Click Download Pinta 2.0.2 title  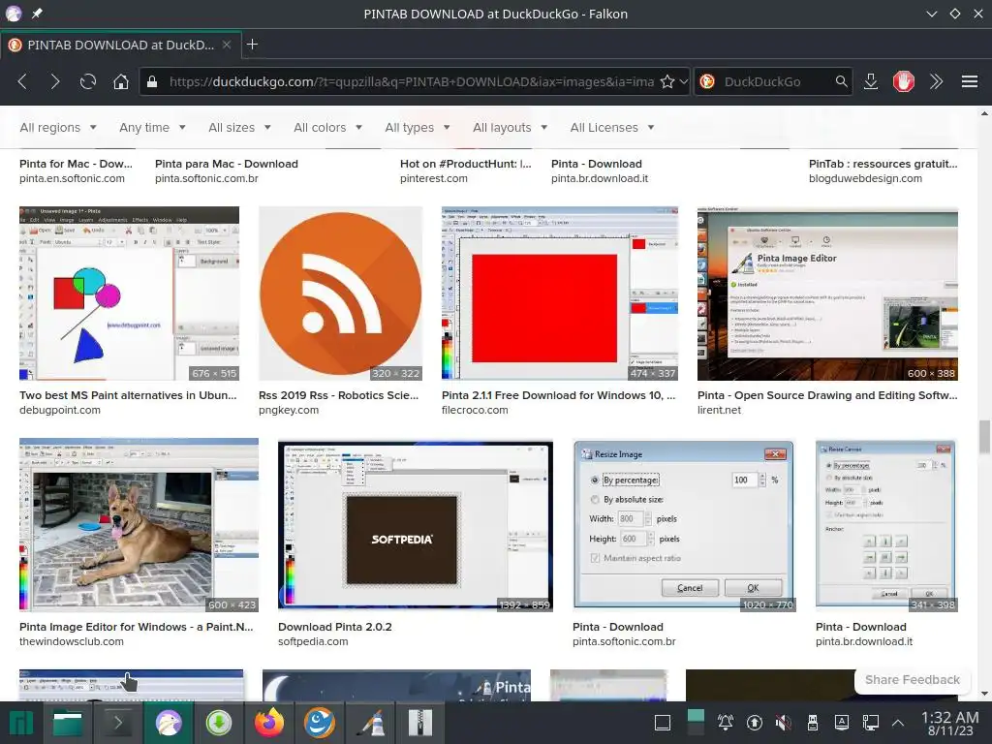[334, 627]
